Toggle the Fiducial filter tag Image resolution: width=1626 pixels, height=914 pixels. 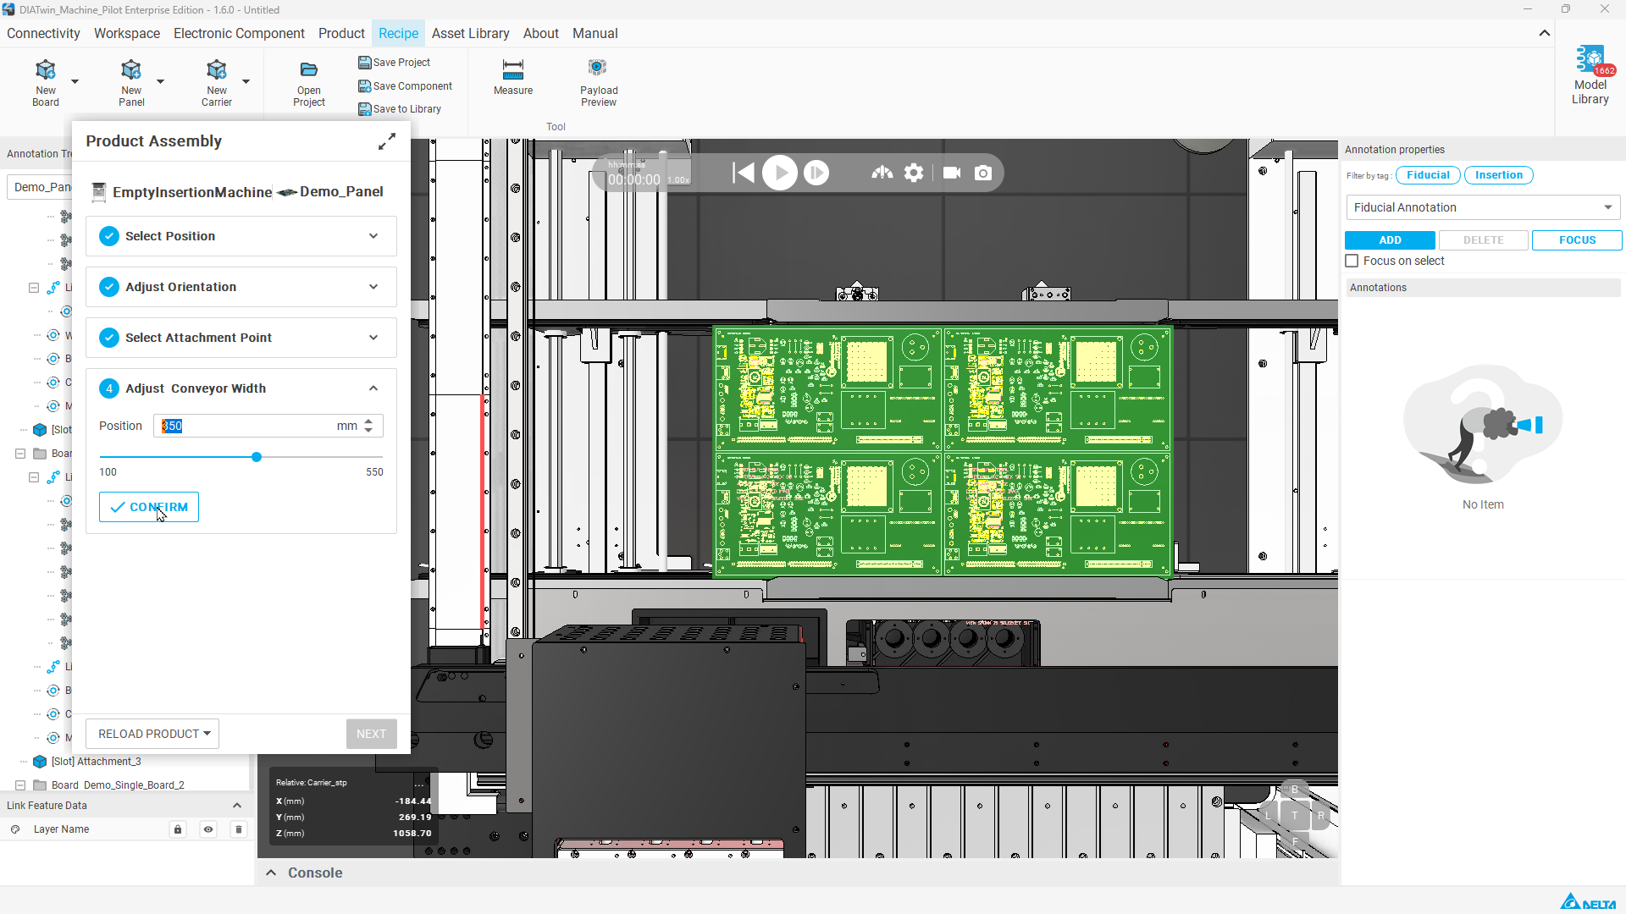click(1429, 175)
